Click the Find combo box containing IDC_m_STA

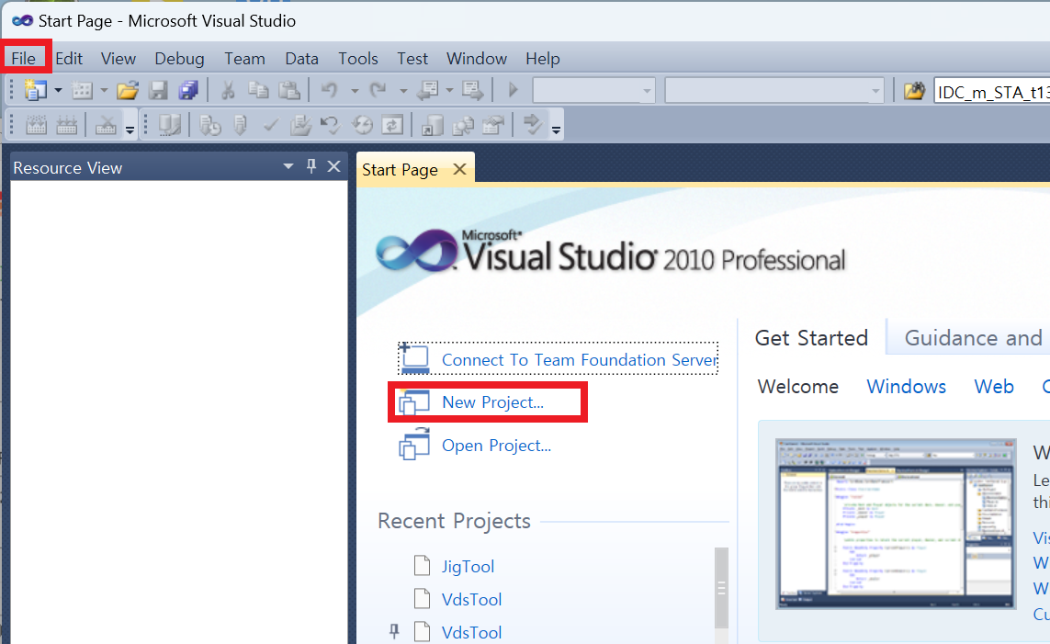click(x=992, y=91)
